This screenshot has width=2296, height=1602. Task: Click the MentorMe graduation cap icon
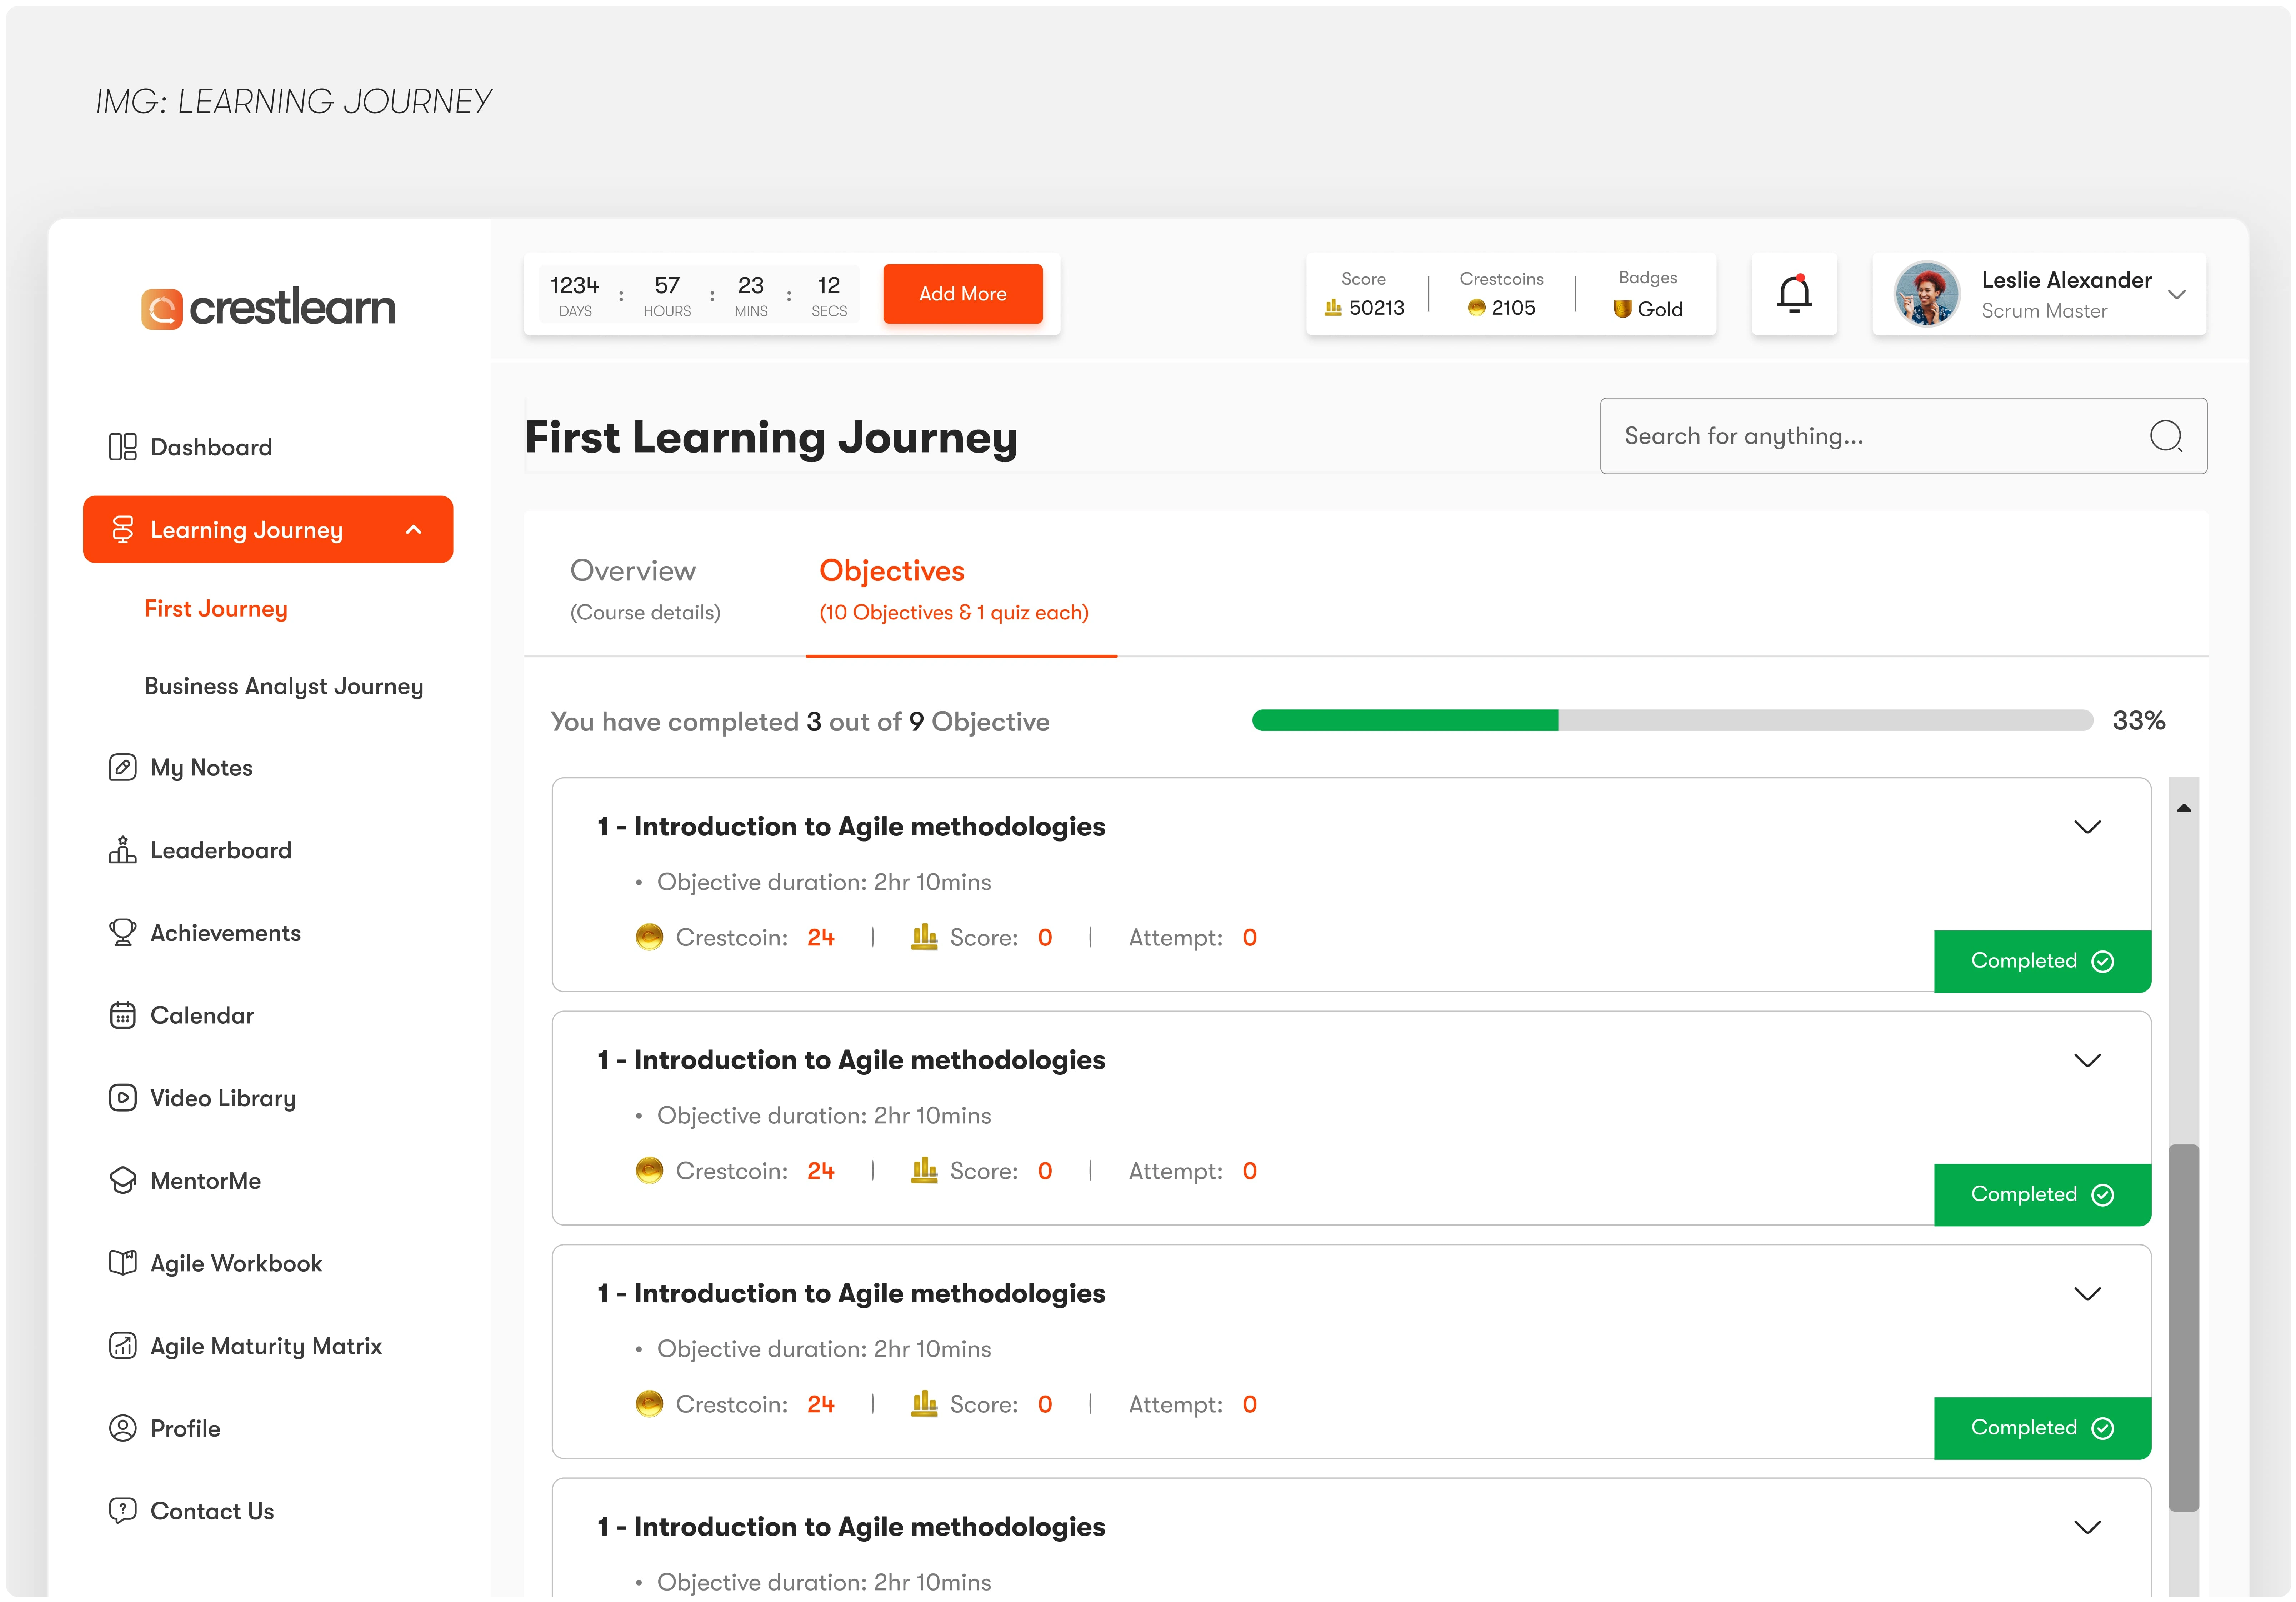[122, 1180]
